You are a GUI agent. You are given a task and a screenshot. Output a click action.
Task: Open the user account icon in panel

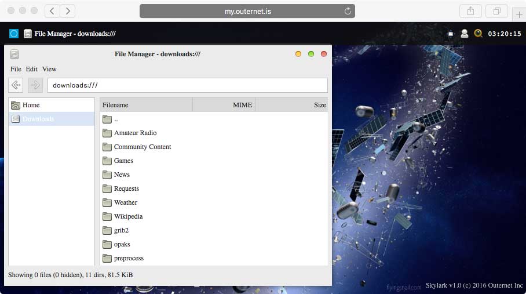(x=464, y=34)
